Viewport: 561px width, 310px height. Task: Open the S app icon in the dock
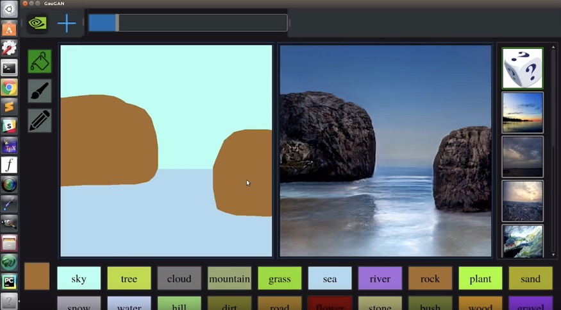coord(9,126)
